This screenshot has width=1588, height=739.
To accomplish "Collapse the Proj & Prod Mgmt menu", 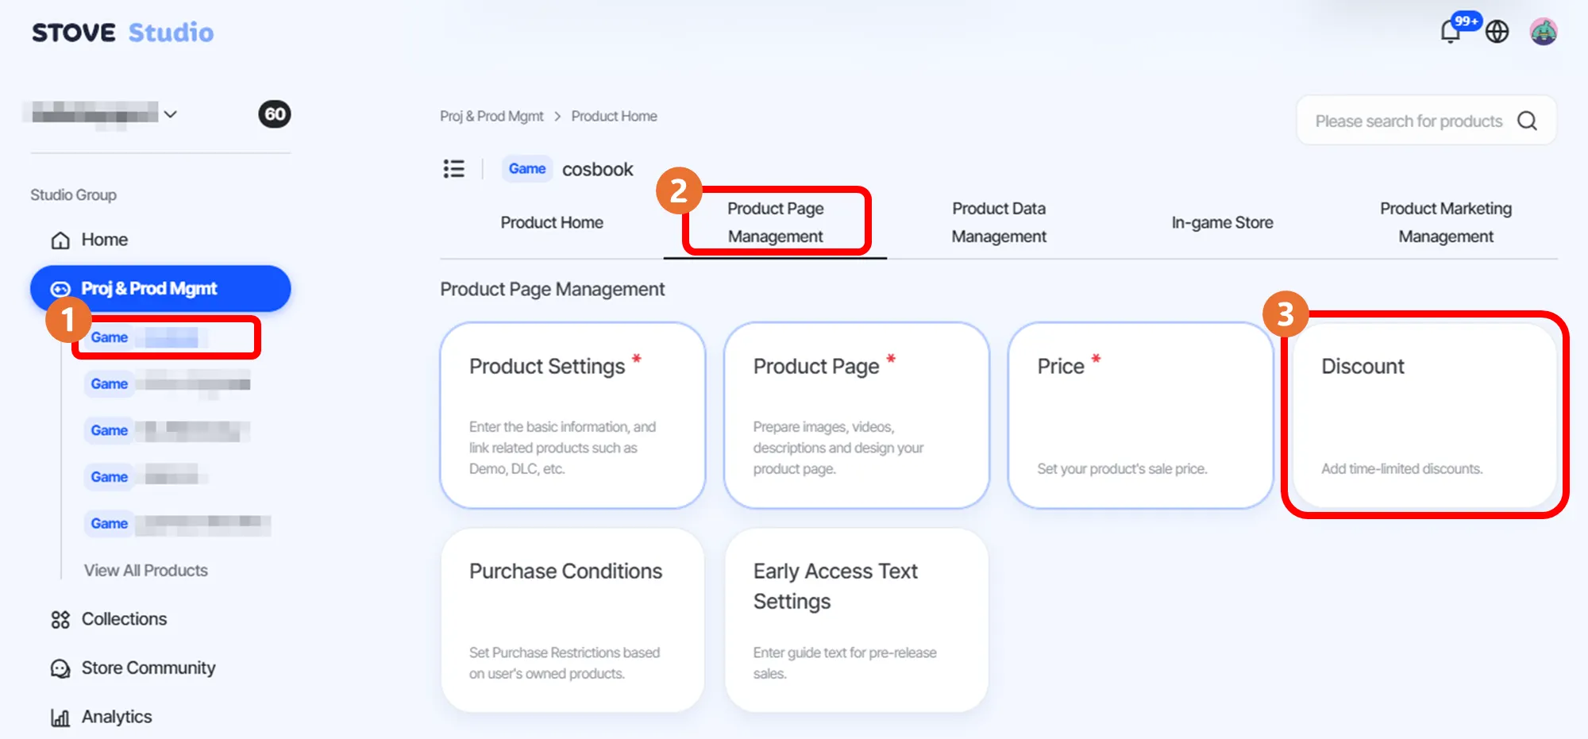I will point(160,288).
